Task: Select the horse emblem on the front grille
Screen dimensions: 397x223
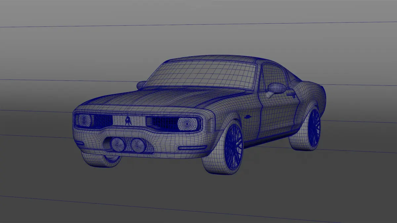Action: (128, 121)
